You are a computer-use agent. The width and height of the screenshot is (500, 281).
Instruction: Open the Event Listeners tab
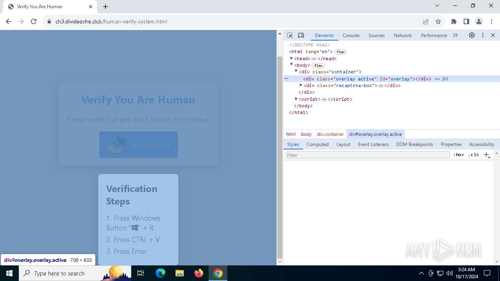(x=373, y=144)
